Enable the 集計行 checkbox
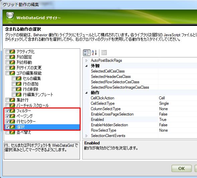 coord(7,100)
